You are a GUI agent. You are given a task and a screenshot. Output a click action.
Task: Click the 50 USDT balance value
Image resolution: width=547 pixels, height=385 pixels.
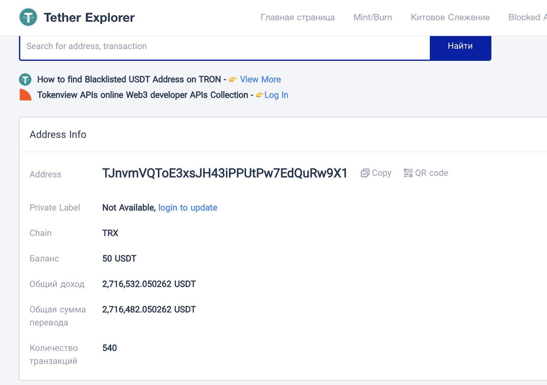(x=119, y=259)
